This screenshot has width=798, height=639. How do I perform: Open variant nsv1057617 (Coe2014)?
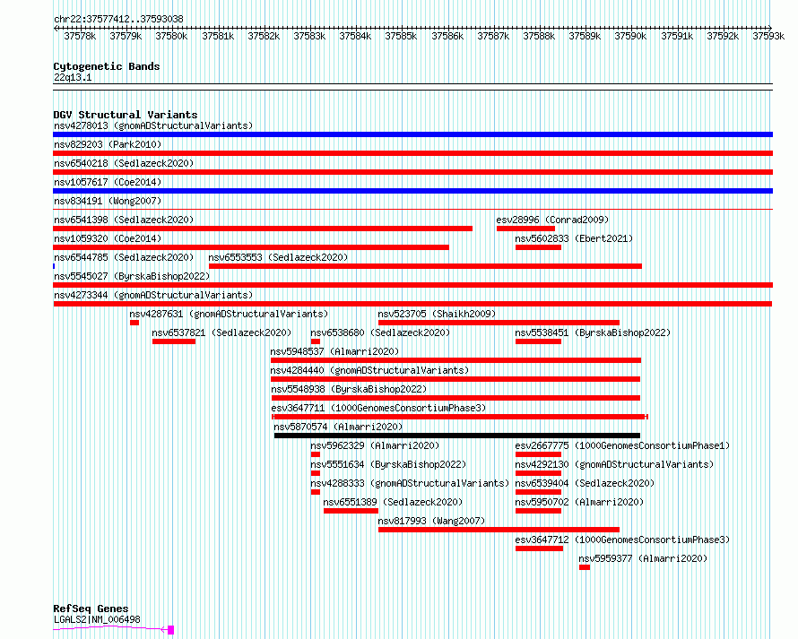coord(108,182)
